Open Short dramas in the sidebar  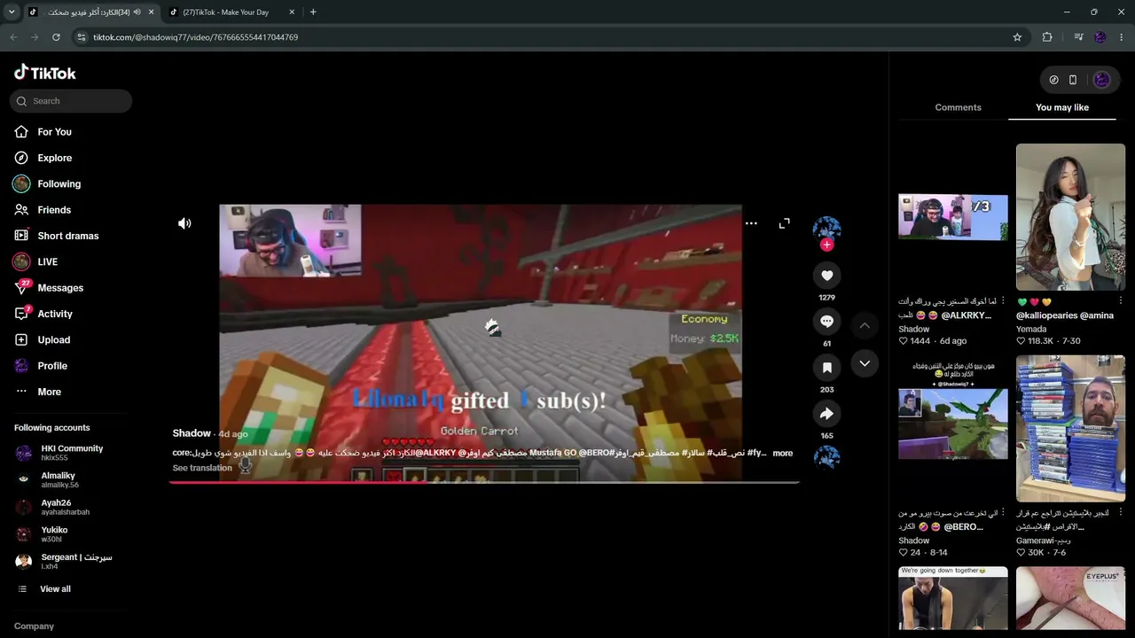67,236
